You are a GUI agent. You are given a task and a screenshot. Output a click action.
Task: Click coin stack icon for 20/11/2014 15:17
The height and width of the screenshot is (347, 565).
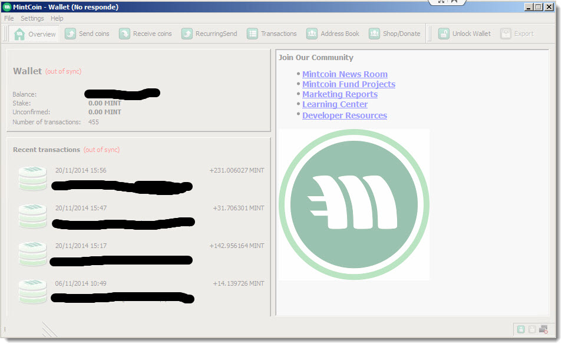click(33, 254)
